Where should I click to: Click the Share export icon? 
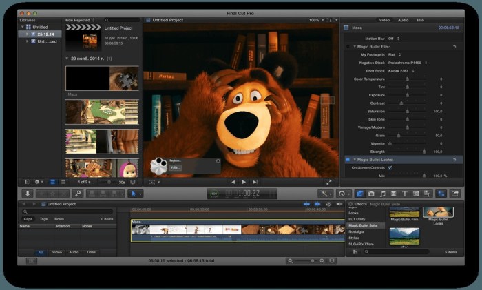pos(455,194)
